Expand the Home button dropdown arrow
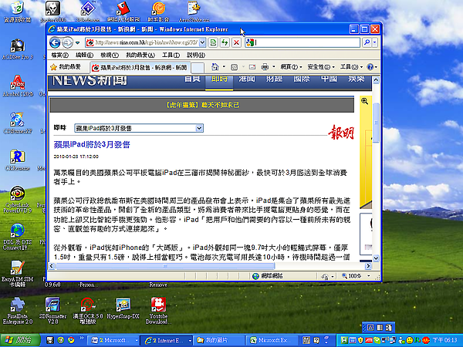Viewport: 463px width, 347px height. (x=224, y=67)
